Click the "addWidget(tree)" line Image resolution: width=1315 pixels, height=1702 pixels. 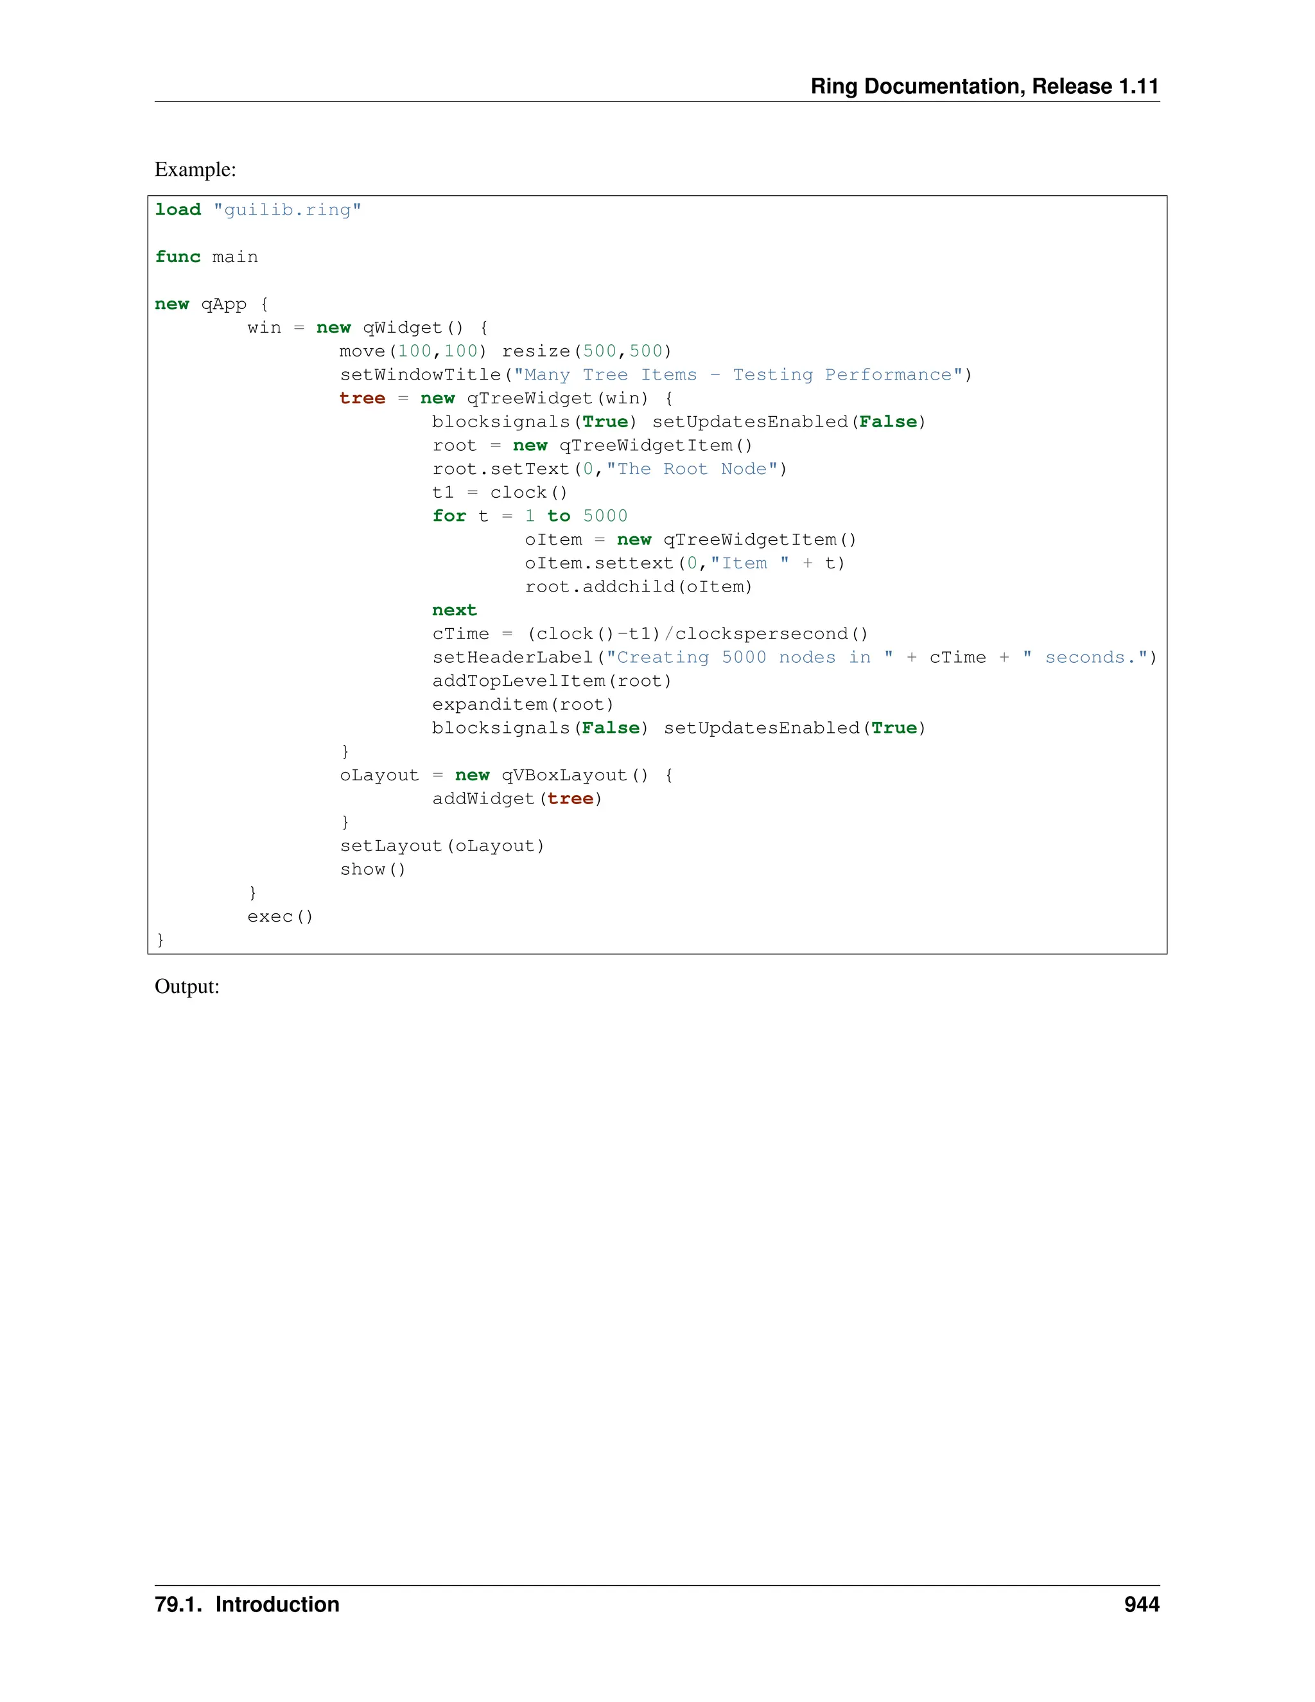pyautogui.click(x=518, y=799)
